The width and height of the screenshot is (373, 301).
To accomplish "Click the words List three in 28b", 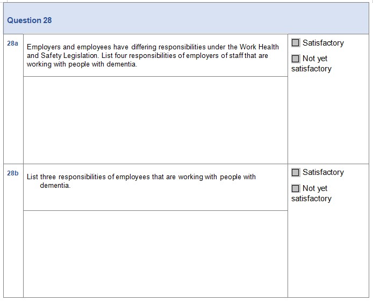I will 41,177.
